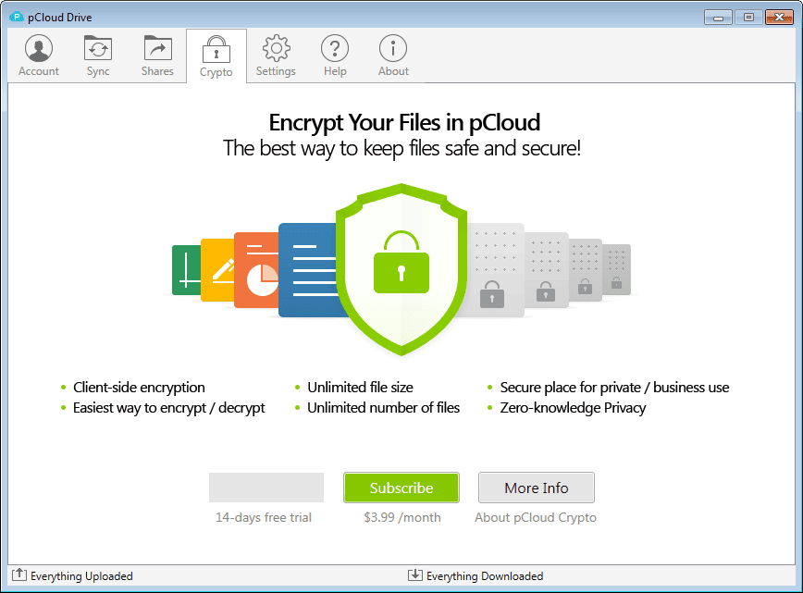
Task: Select the Crypto padlock tab
Action: tap(216, 49)
